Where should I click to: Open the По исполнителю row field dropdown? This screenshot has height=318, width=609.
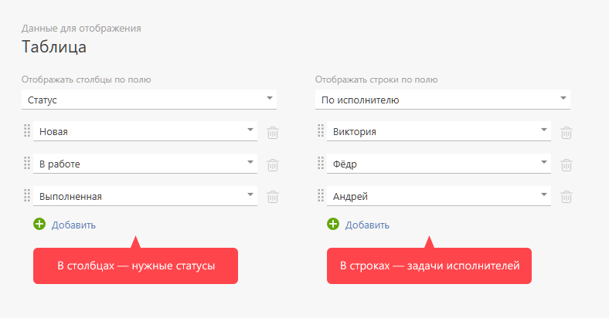click(x=443, y=100)
